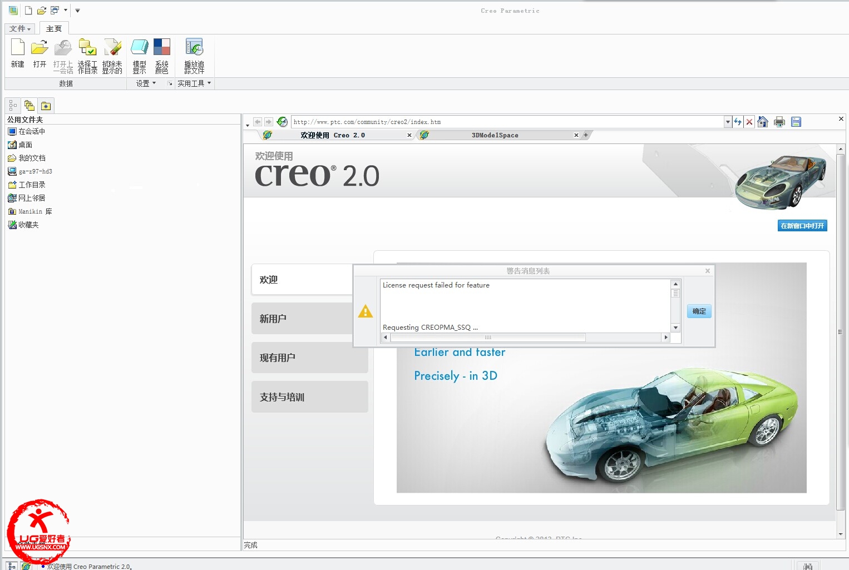Click the 现有用户 (Existing Users) page button
The image size is (849, 570).
(x=310, y=358)
